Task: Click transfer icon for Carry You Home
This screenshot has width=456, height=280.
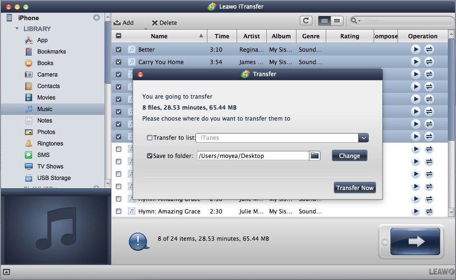Action: tap(429, 62)
